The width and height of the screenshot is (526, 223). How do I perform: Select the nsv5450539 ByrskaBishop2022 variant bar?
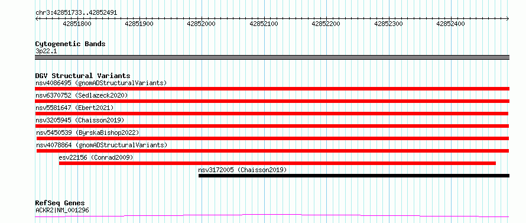[272, 138]
